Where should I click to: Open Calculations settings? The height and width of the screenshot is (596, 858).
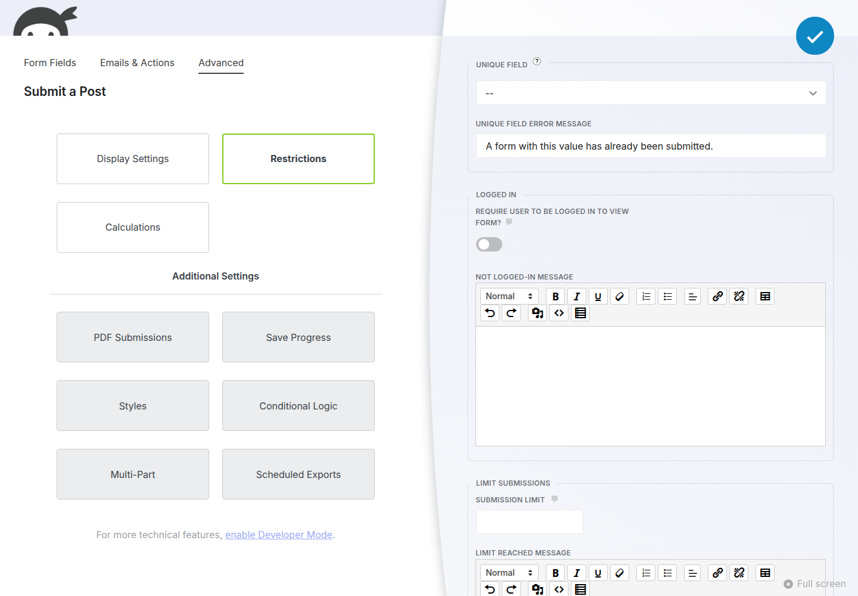pyautogui.click(x=133, y=227)
